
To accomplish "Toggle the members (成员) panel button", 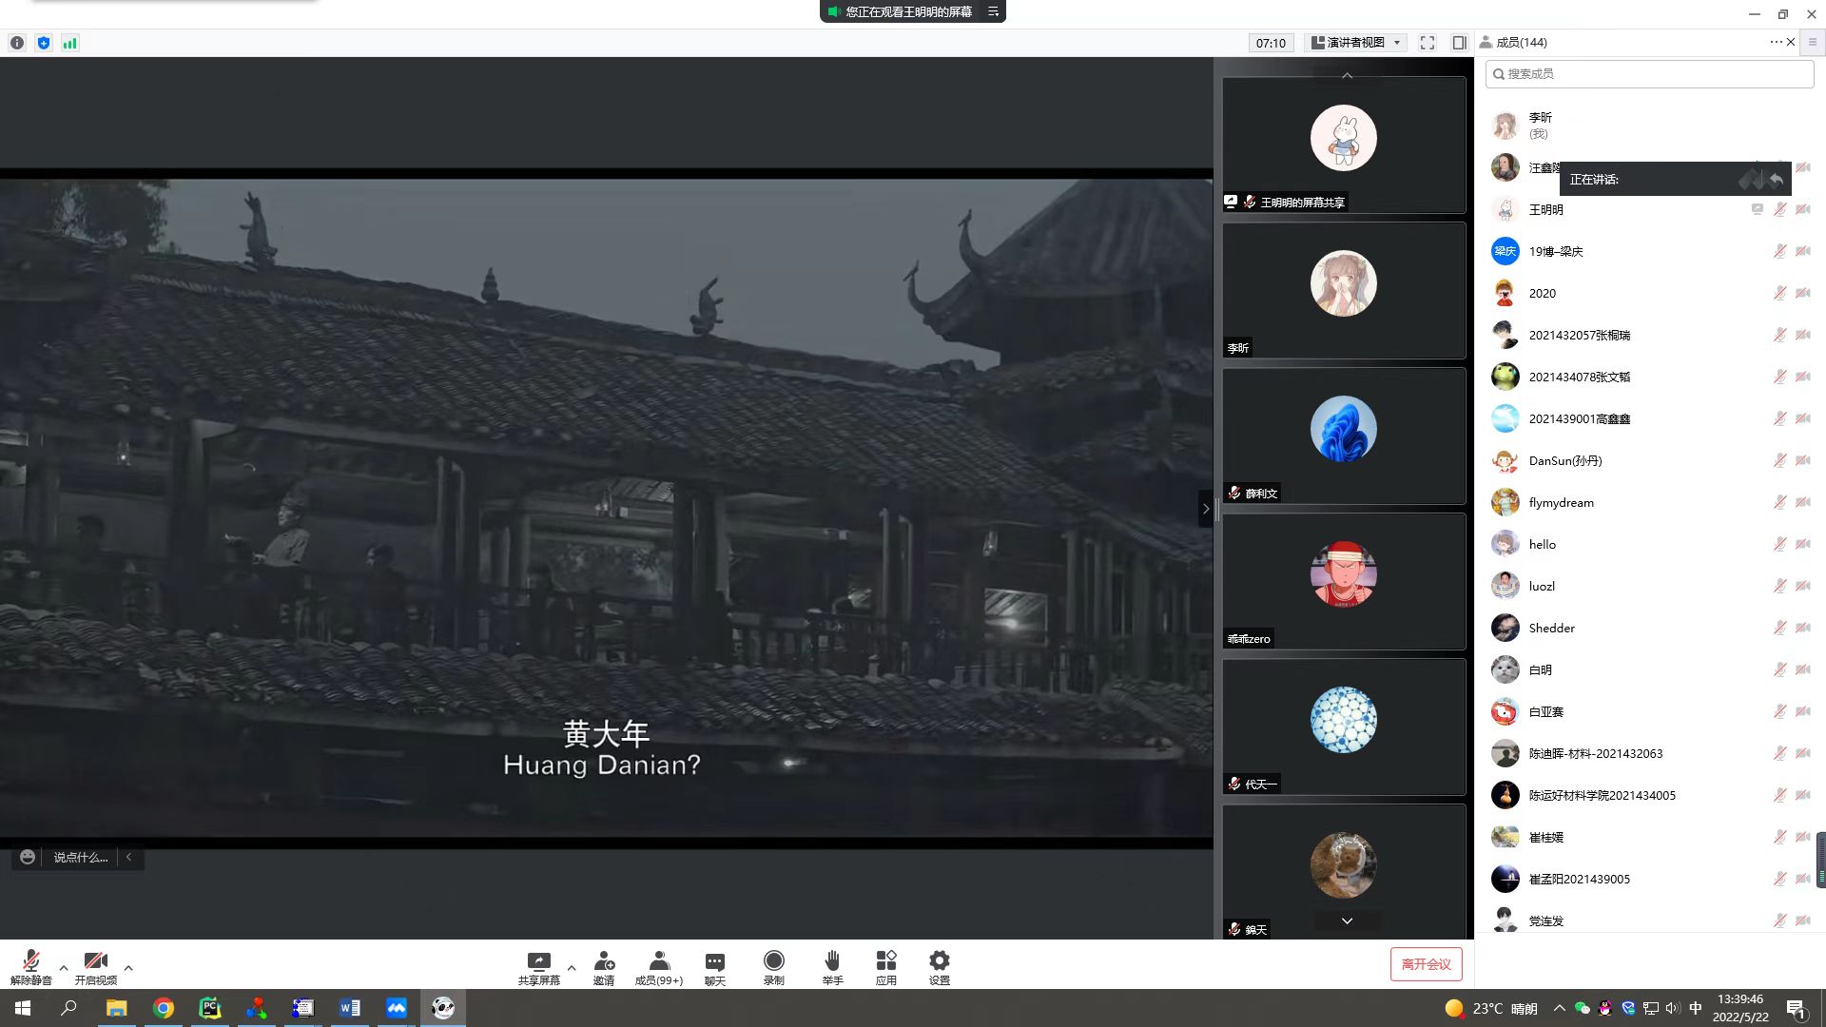I will tap(658, 964).
